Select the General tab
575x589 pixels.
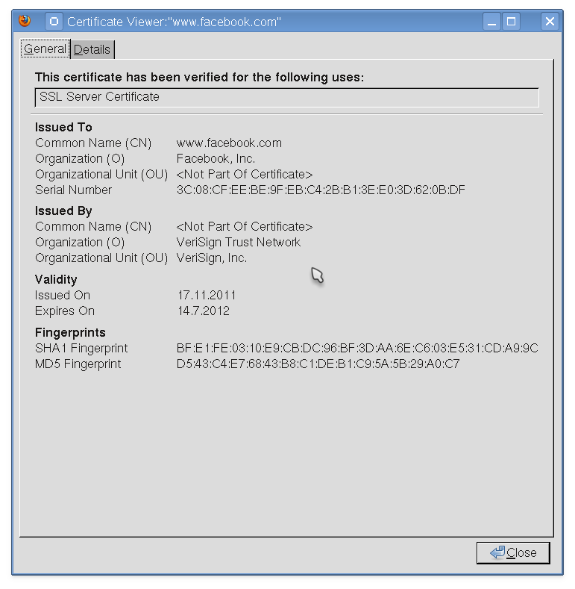pos(45,49)
